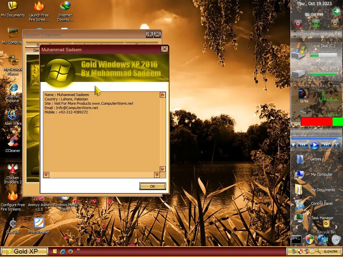This screenshot has width=343, height=257.
Task: Click the speaker volume icon in sidebar
Action: pos(336,240)
